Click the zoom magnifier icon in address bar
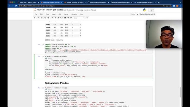 click(x=164, y=6)
